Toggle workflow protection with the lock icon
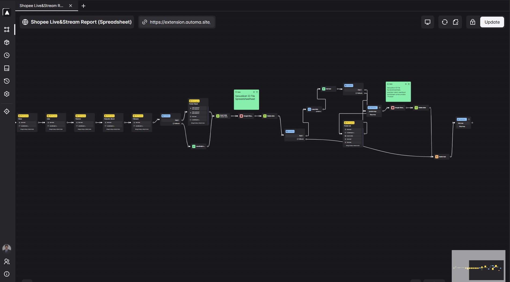Viewport: 510px width, 282px height. pos(472,22)
